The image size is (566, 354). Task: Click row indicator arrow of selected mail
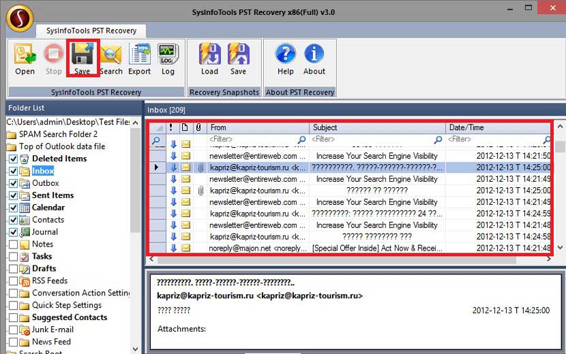tap(157, 167)
